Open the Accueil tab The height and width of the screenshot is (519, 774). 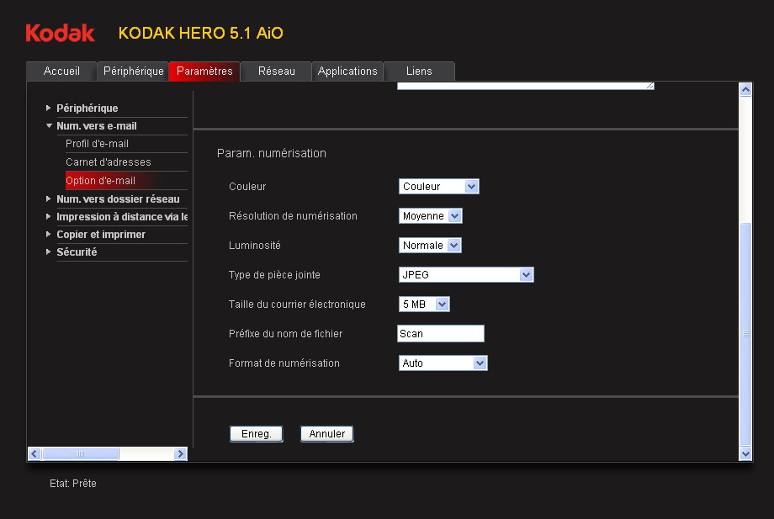click(61, 71)
